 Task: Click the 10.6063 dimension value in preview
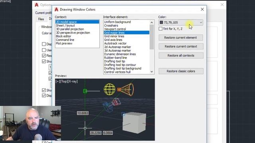click(82, 113)
